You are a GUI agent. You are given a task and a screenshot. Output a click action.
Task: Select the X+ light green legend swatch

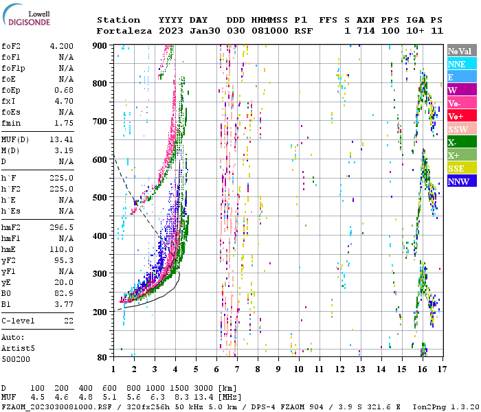pyautogui.click(x=462, y=155)
